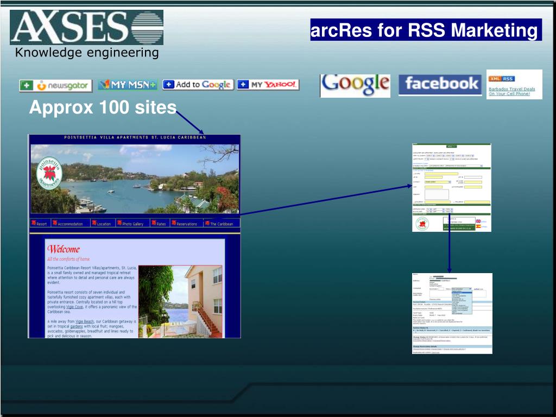Image resolution: width=556 pixels, height=417 pixels.
Task: Click the harbour panorama banner image
Action: point(135,178)
